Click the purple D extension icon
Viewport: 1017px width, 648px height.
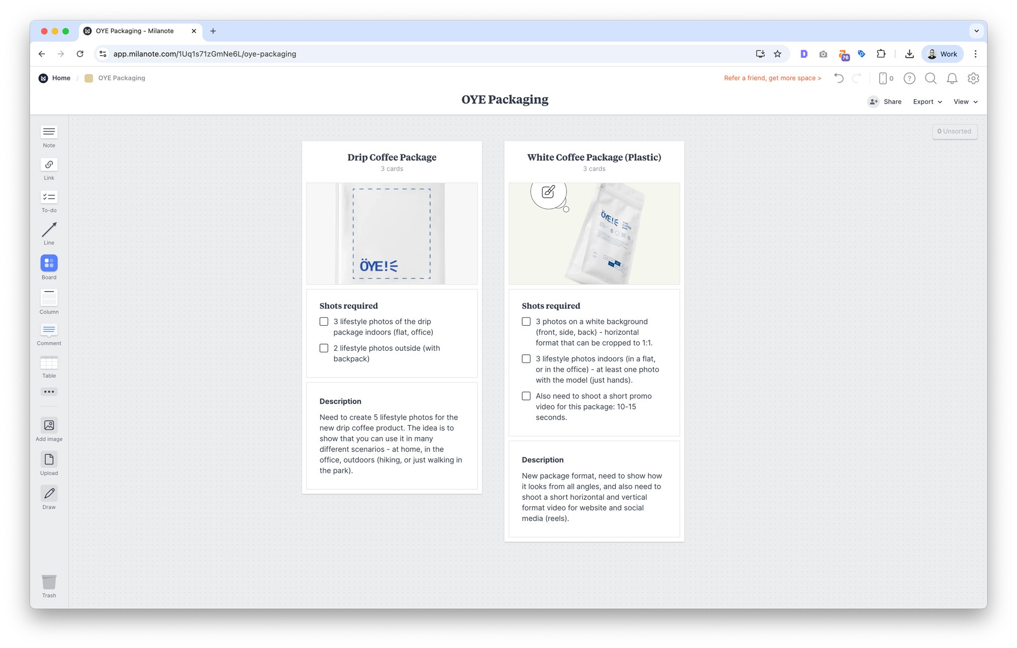click(804, 54)
